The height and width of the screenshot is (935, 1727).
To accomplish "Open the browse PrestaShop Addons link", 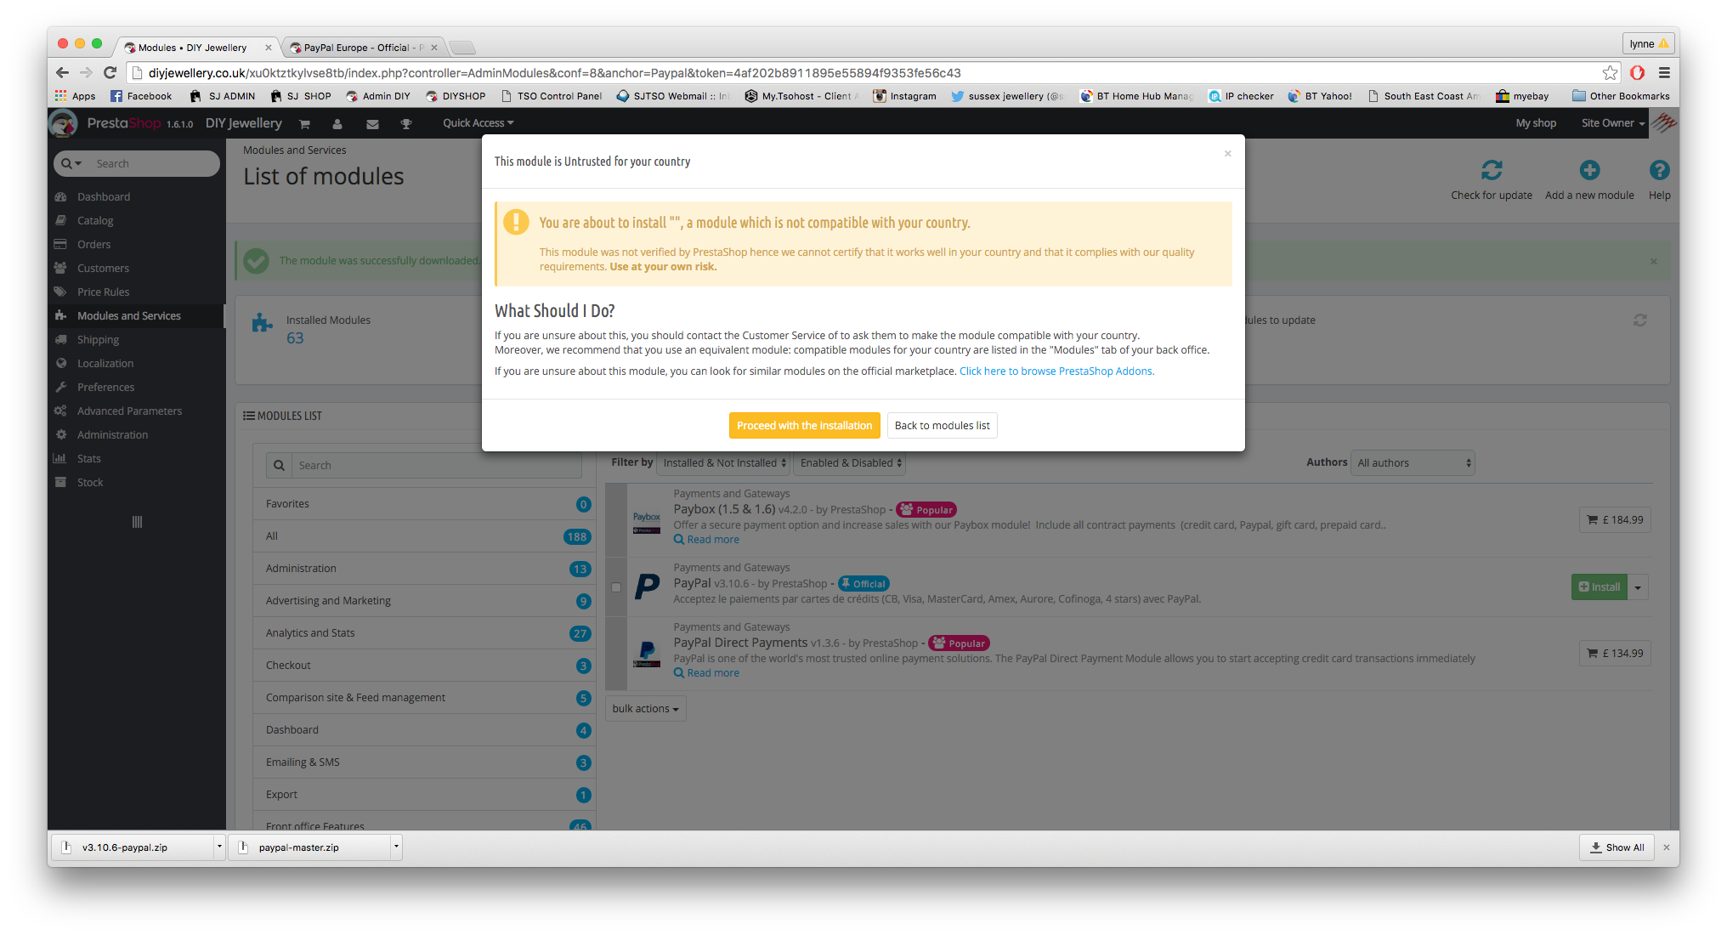I will click(x=1056, y=371).
